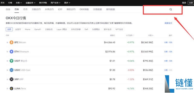The width and height of the screenshot is (194, 93).
Task: Filter coins by Meme category
Action: coord(28,29)
